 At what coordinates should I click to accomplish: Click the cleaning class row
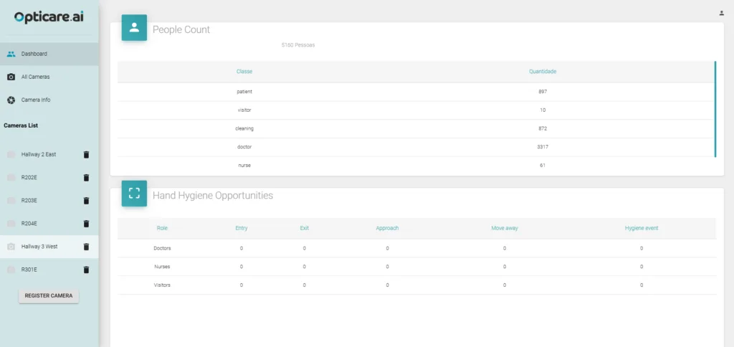coord(416,128)
